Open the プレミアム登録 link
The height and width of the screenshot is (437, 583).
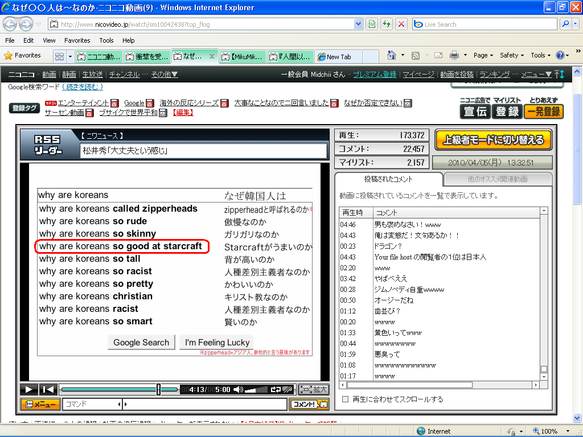click(x=375, y=75)
